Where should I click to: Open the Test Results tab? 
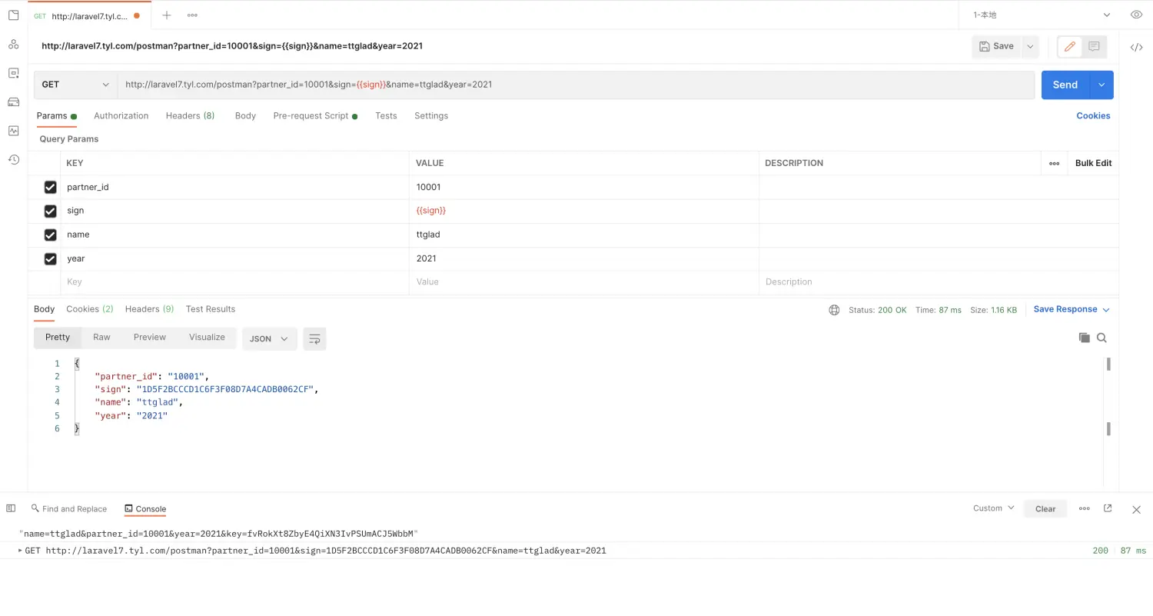click(x=211, y=309)
